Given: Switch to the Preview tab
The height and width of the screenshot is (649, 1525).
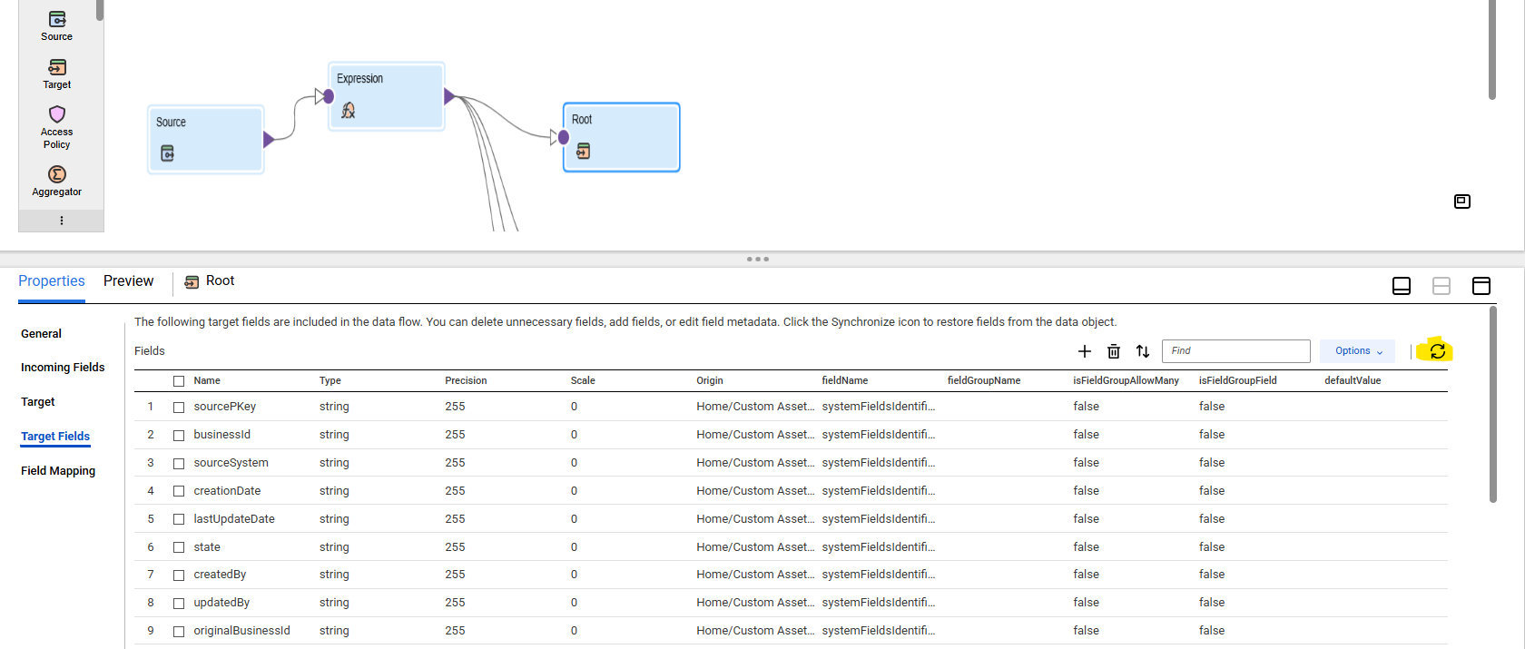Looking at the screenshot, I should 129,281.
